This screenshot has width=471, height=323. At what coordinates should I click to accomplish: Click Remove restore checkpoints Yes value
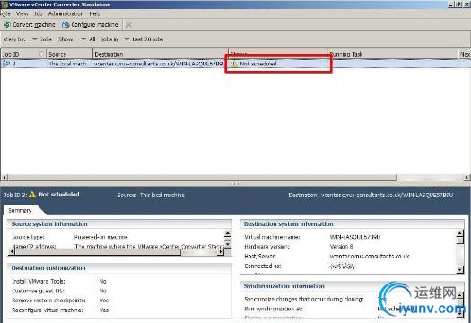[x=104, y=301]
